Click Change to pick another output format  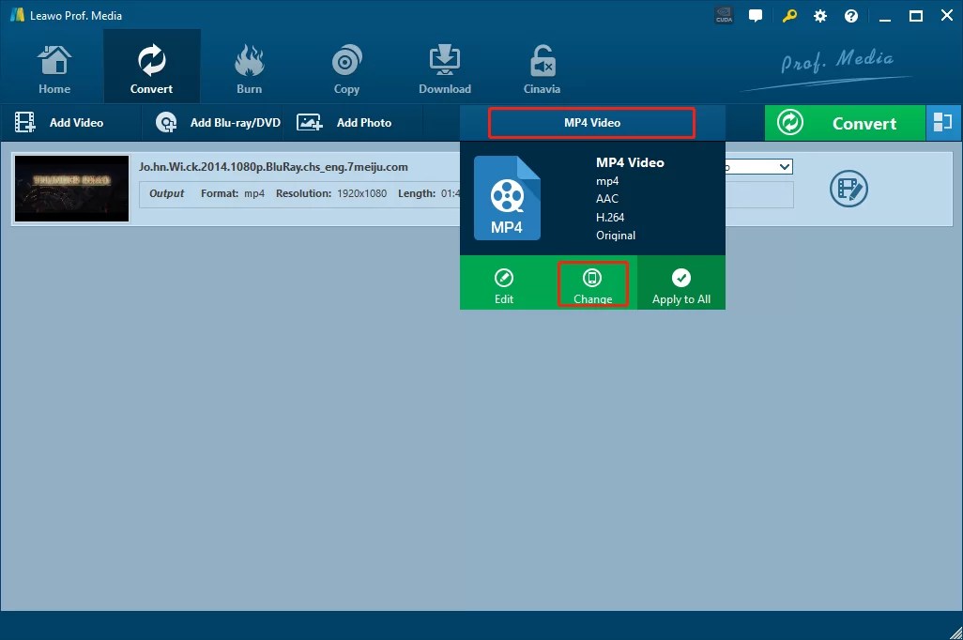click(592, 284)
